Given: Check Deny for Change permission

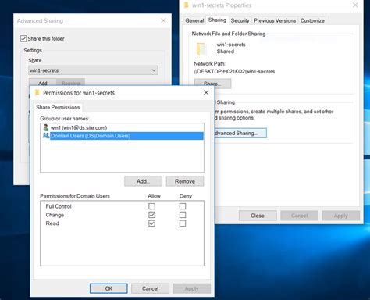Looking at the screenshot, I should click(183, 215).
